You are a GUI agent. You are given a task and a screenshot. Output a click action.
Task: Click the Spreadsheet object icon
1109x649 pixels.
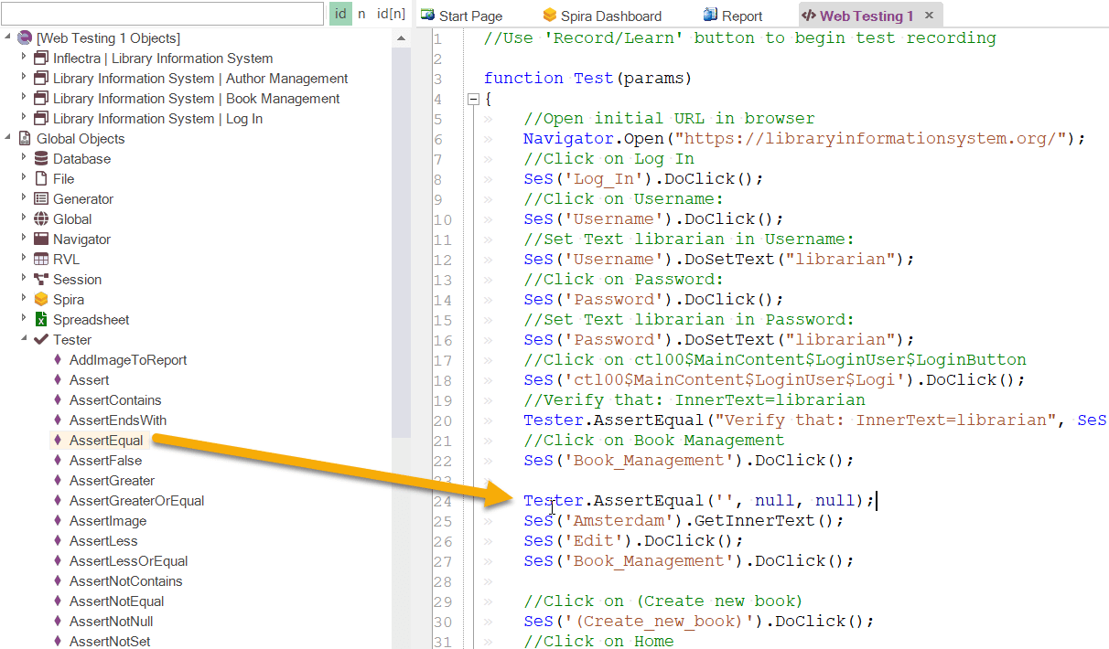40,319
